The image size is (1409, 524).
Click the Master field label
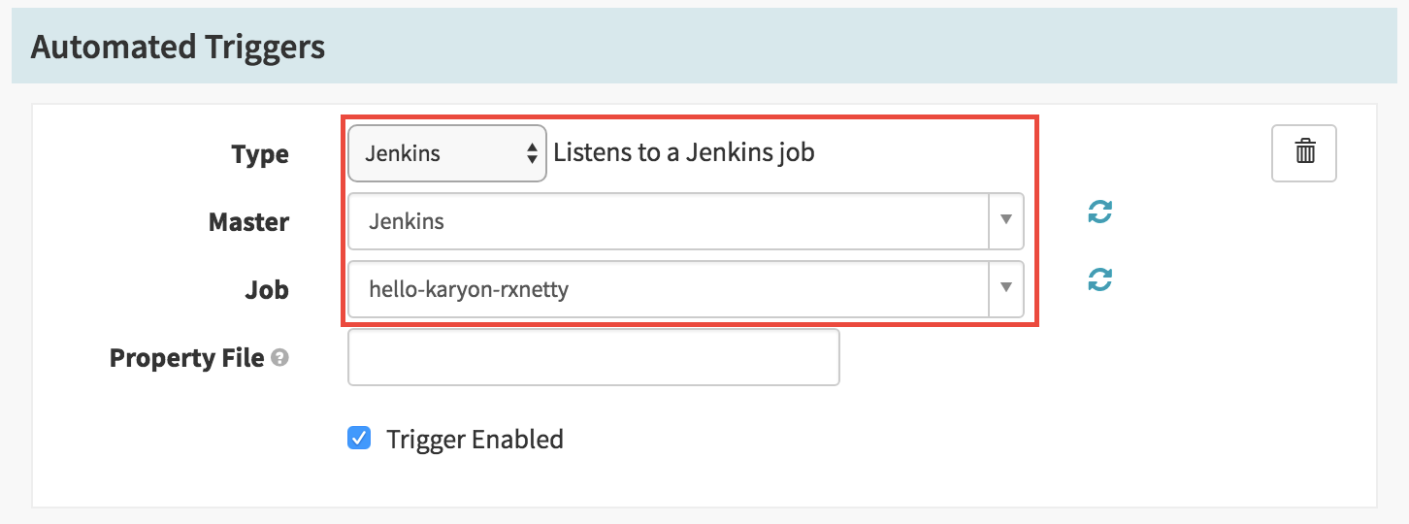(x=248, y=222)
